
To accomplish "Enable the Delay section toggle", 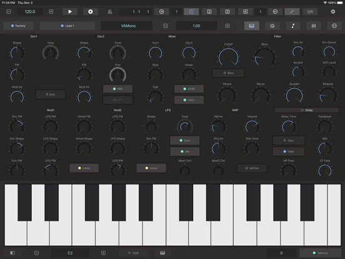I will pyautogui.click(x=306, y=110).
